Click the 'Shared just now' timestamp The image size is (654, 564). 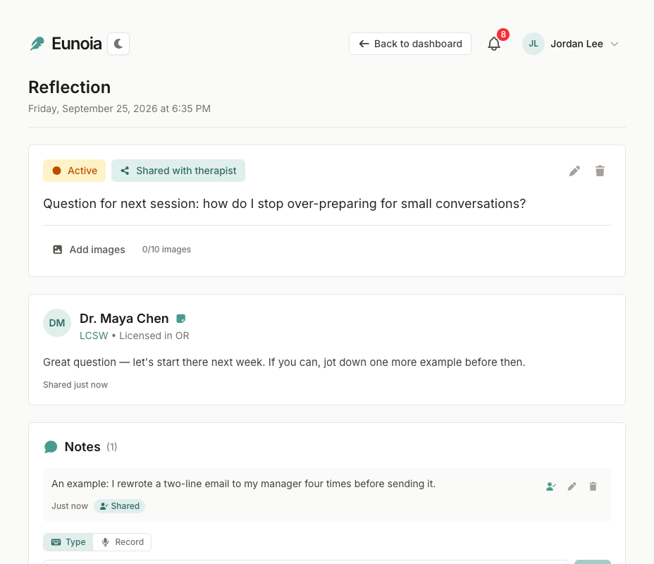[75, 385]
